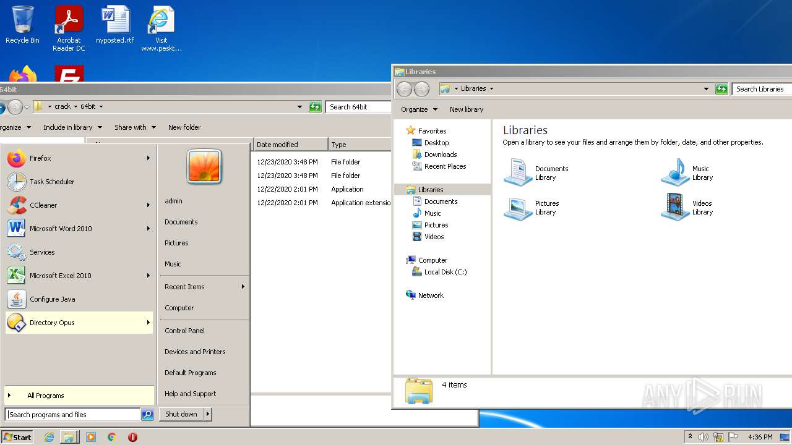This screenshot has width=792, height=445.
Task: Open Pictures from Start menu right pane
Action: click(x=176, y=243)
